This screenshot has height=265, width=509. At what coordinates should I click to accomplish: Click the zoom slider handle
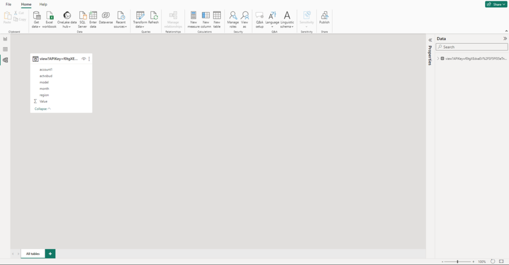pos(457,262)
